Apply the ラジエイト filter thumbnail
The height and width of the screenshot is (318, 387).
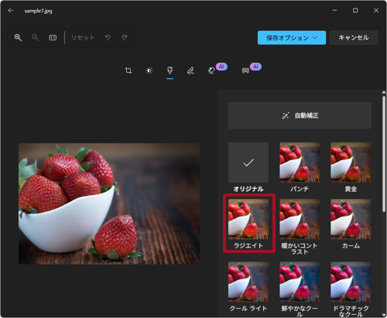pos(248,219)
